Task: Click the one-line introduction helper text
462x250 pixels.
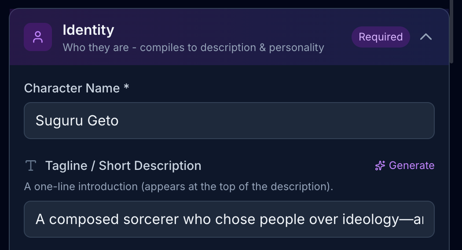Action: (178, 187)
